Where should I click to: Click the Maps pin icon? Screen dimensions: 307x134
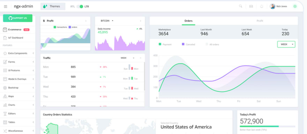pos(5,96)
